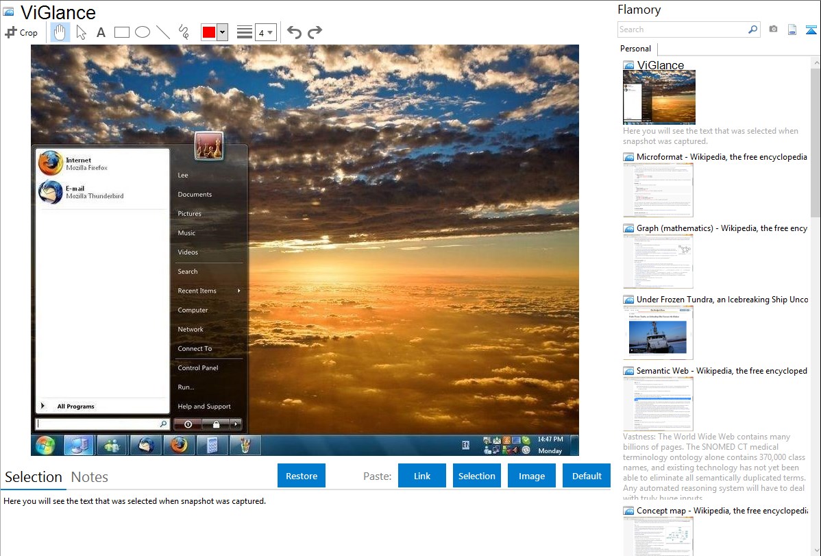
Task: Take a snapshot with the camera icon
Action: 773,29
